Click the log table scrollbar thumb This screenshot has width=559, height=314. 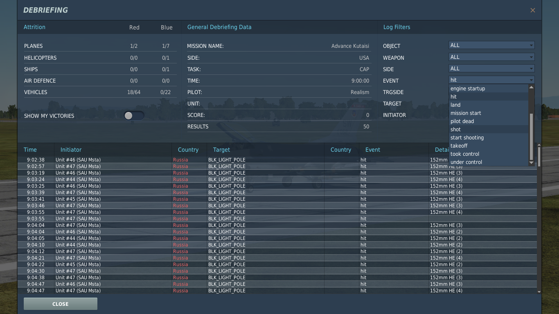point(539,157)
